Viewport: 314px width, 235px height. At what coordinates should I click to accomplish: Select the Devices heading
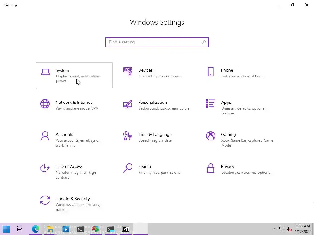click(x=145, y=70)
